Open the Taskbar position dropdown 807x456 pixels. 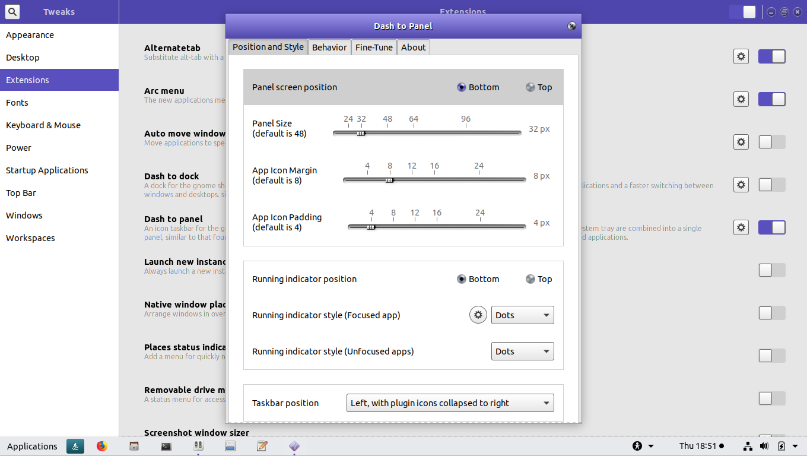[450, 403]
